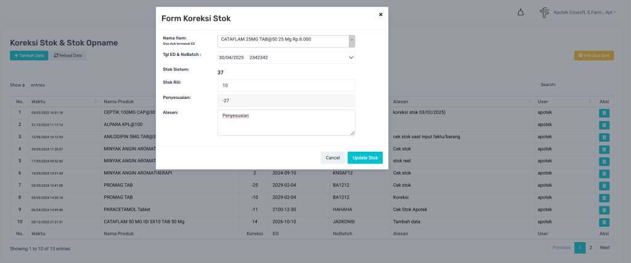The width and height of the screenshot is (631, 263).
Task: Delete the PARACETAMOL Tablet correction row
Action: (x=604, y=210)
